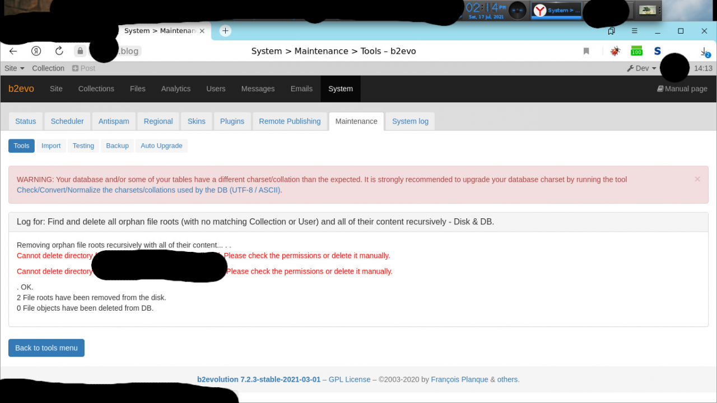
Task: Select the Backup sub-tab
Action: pos(118,146)
